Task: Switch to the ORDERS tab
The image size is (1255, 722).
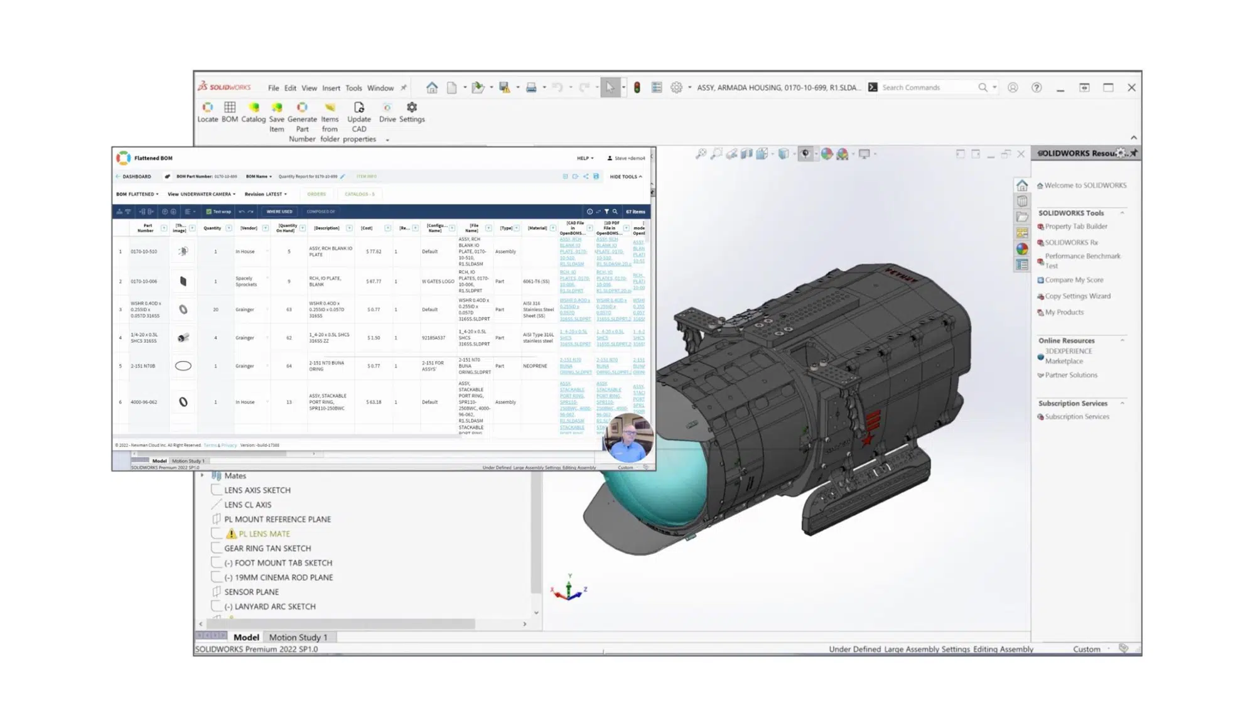Action: point(316,194)
